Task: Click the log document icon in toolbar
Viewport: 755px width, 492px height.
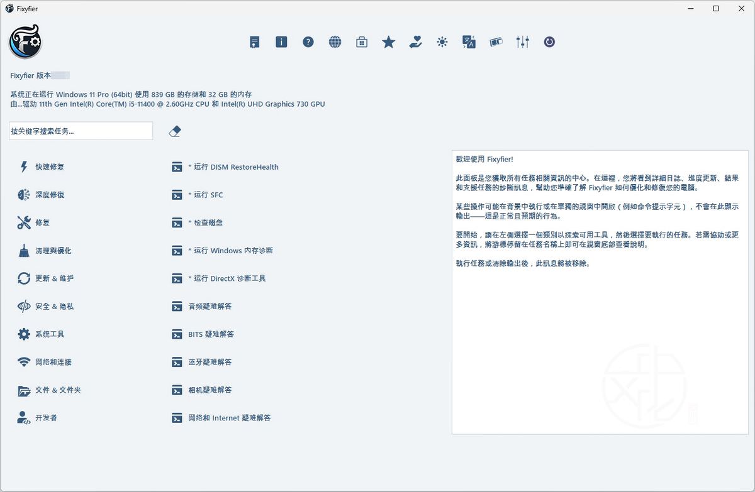Action: point(254,41)
